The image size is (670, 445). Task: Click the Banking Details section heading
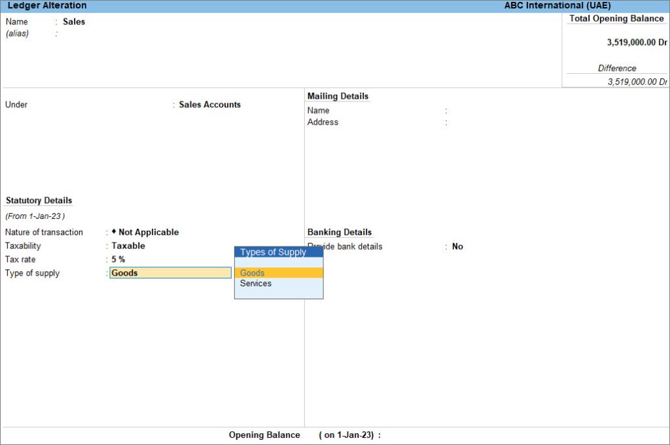(x=340, y=232)
